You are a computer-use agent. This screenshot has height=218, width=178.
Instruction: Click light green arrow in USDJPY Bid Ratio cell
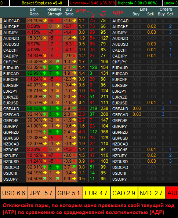[45, 178]
